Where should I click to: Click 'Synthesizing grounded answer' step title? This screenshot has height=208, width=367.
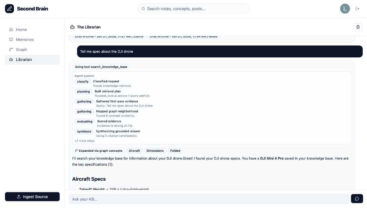coord(118,131)
